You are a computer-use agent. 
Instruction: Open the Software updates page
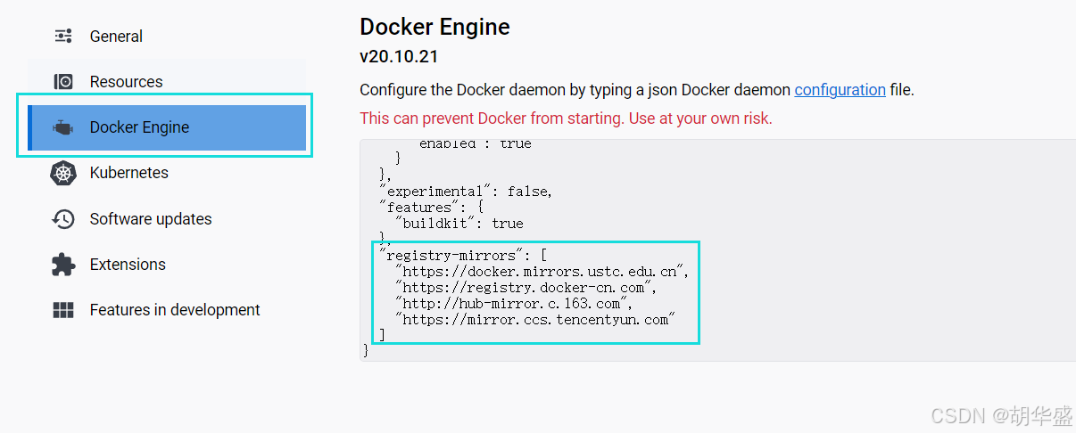coord(151,219)
